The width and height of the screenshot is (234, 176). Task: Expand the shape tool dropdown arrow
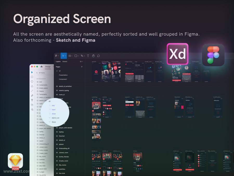pos(78,56)
